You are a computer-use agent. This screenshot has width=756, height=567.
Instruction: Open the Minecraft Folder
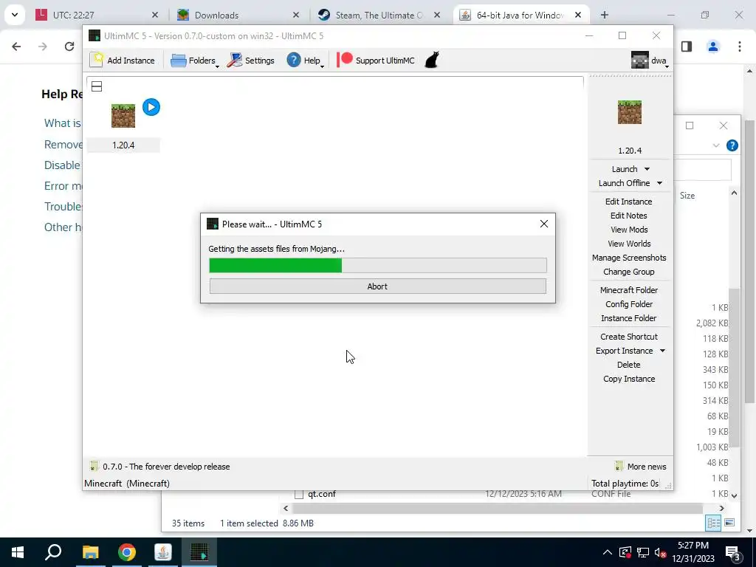coord(629,289)
